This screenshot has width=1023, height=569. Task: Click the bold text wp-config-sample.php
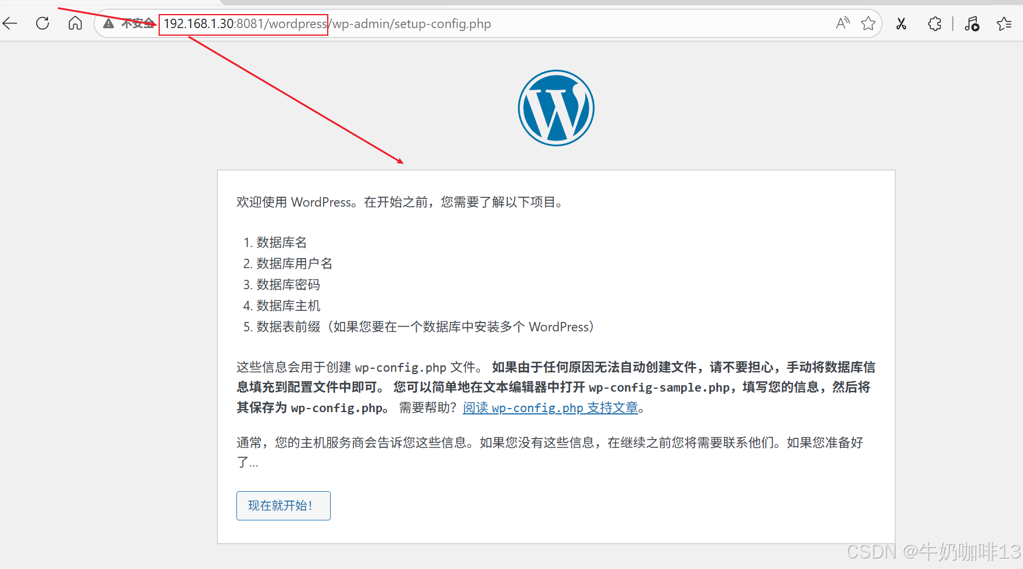point(659,388)
